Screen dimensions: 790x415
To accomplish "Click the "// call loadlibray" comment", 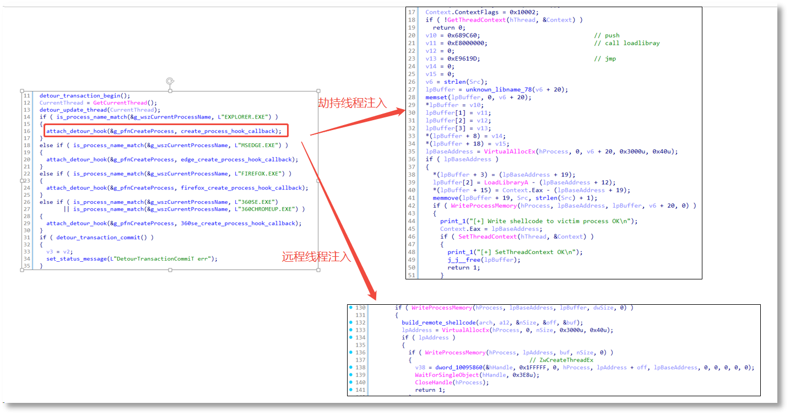I will [x=627, y=43].
